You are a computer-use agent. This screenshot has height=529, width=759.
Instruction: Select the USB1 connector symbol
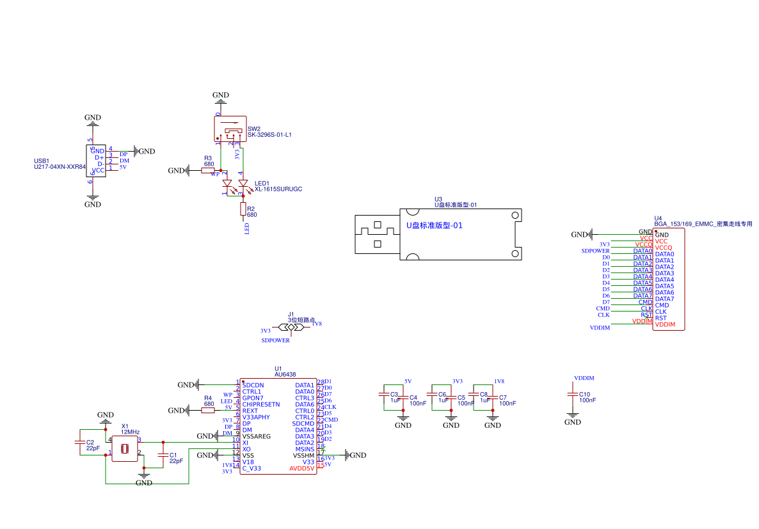point(96,161)
